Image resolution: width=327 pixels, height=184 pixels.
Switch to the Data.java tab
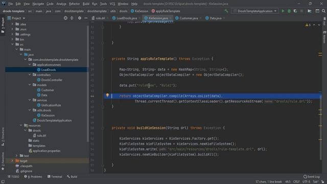pyautogui.click(x=215, y=18)
